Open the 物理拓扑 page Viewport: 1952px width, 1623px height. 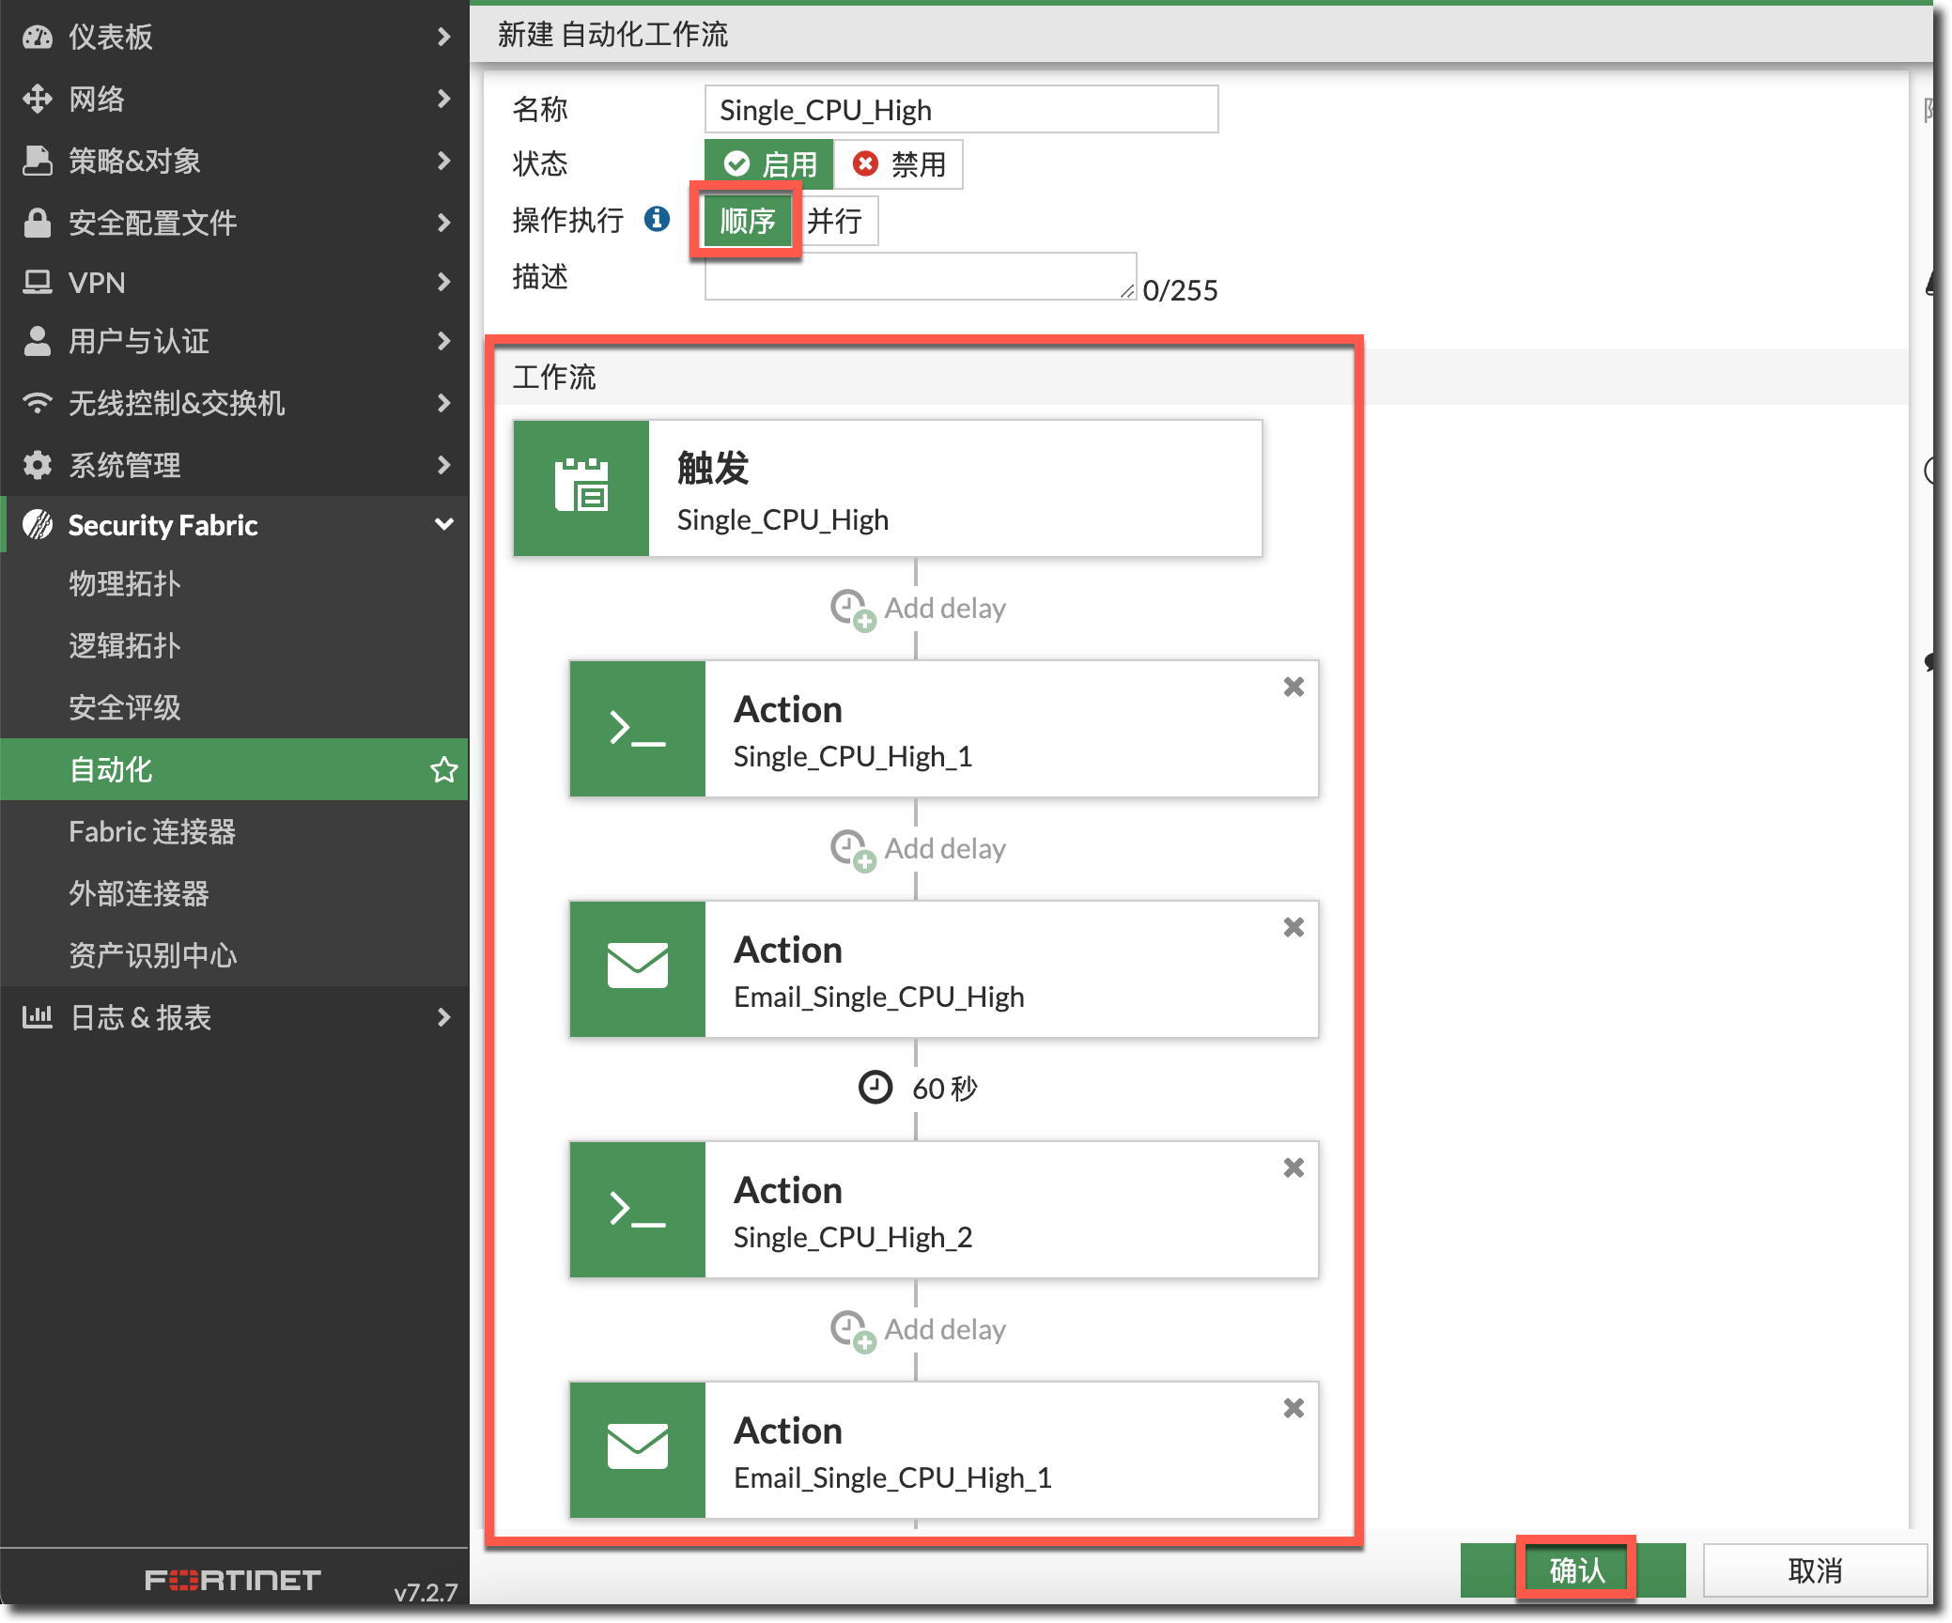125,583
